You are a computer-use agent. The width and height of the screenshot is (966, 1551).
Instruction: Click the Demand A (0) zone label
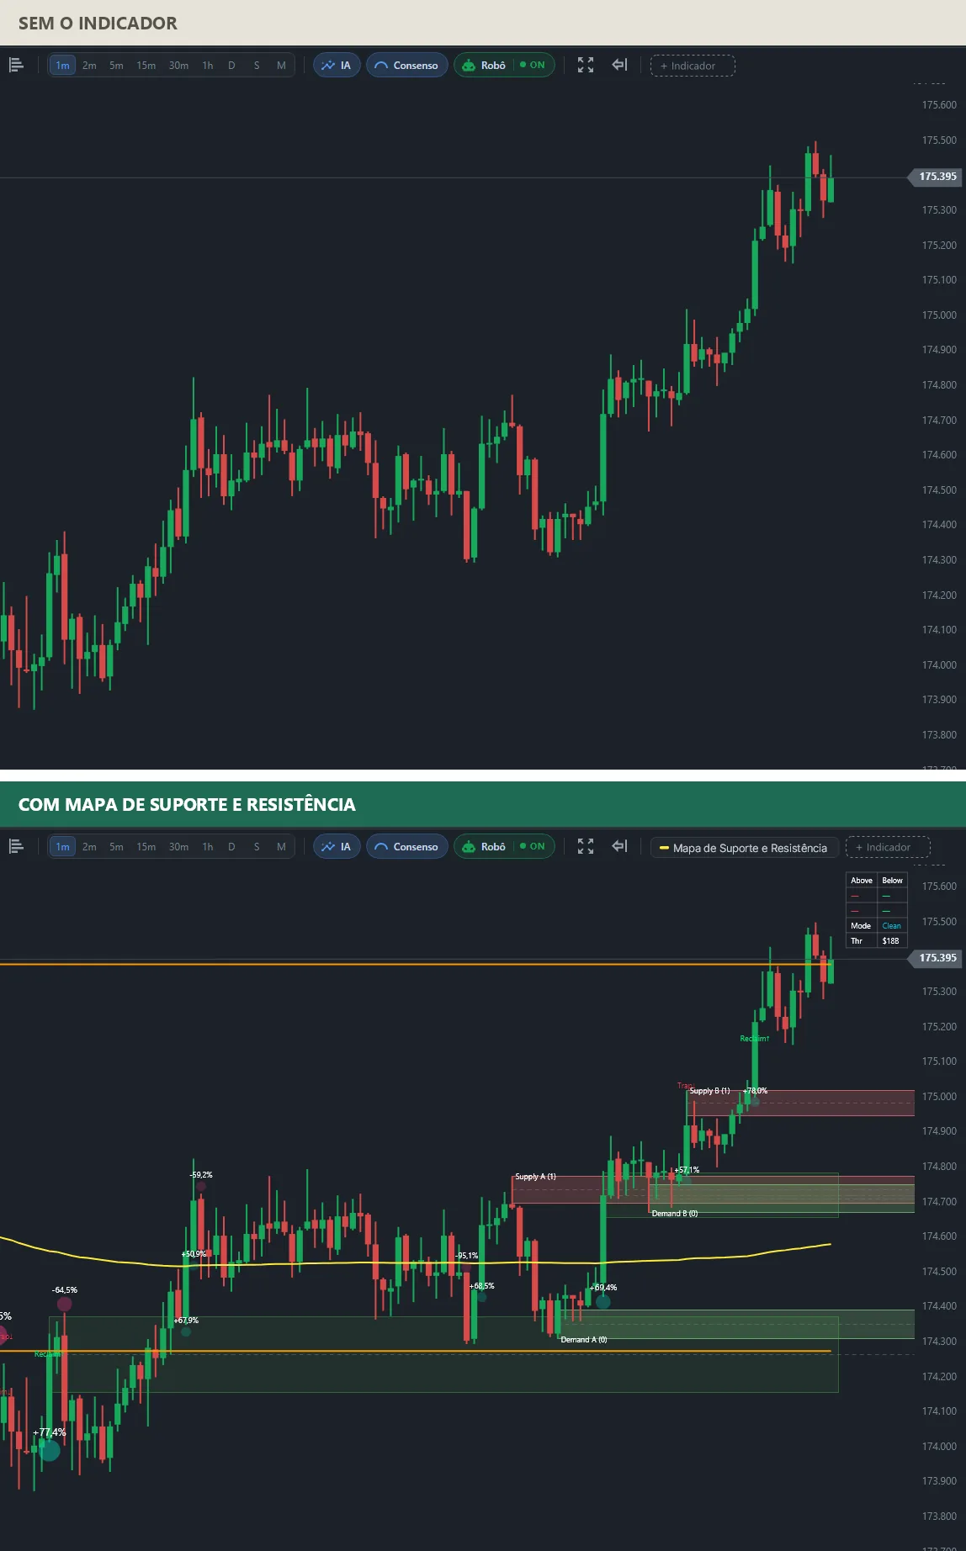[584, 1340]
